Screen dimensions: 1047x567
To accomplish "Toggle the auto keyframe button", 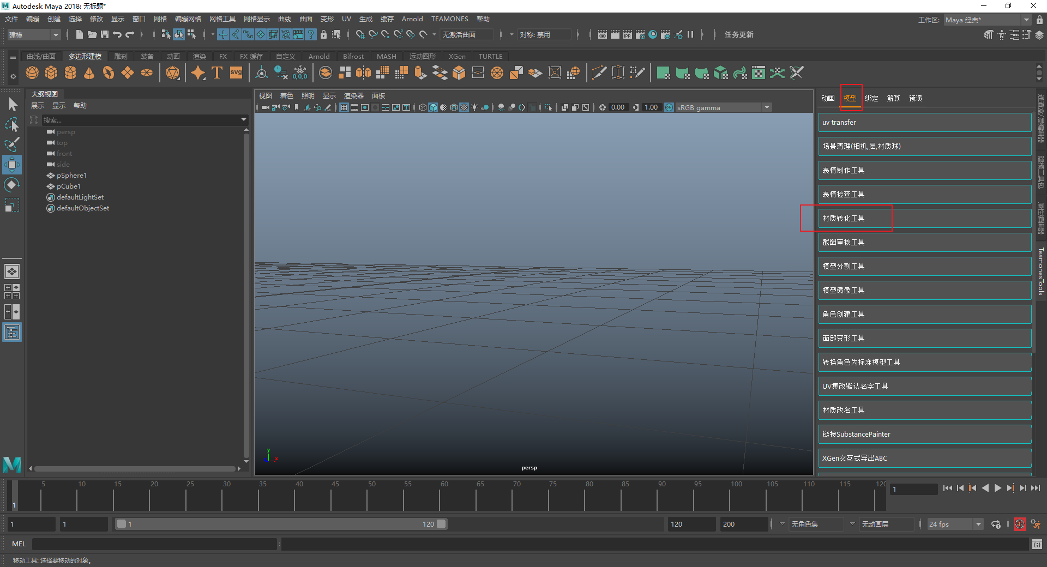I will pos(1019,524).
